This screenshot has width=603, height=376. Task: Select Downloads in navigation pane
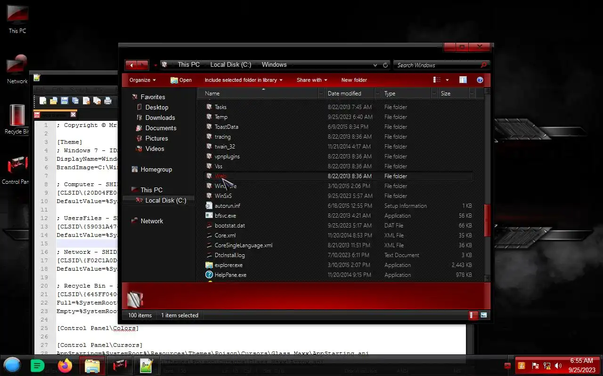tap(160, 117)
